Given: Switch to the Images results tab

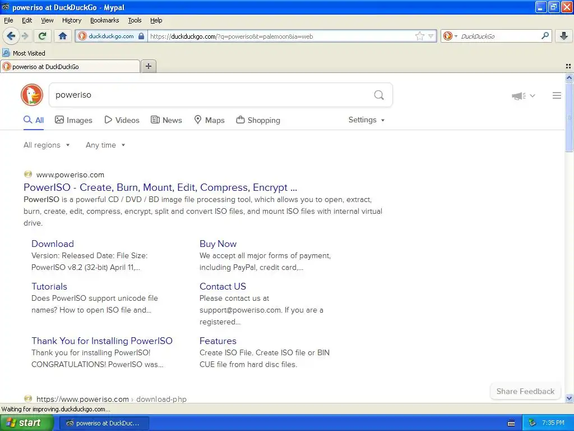Looking at the screenshot, I should pos(73,120).
